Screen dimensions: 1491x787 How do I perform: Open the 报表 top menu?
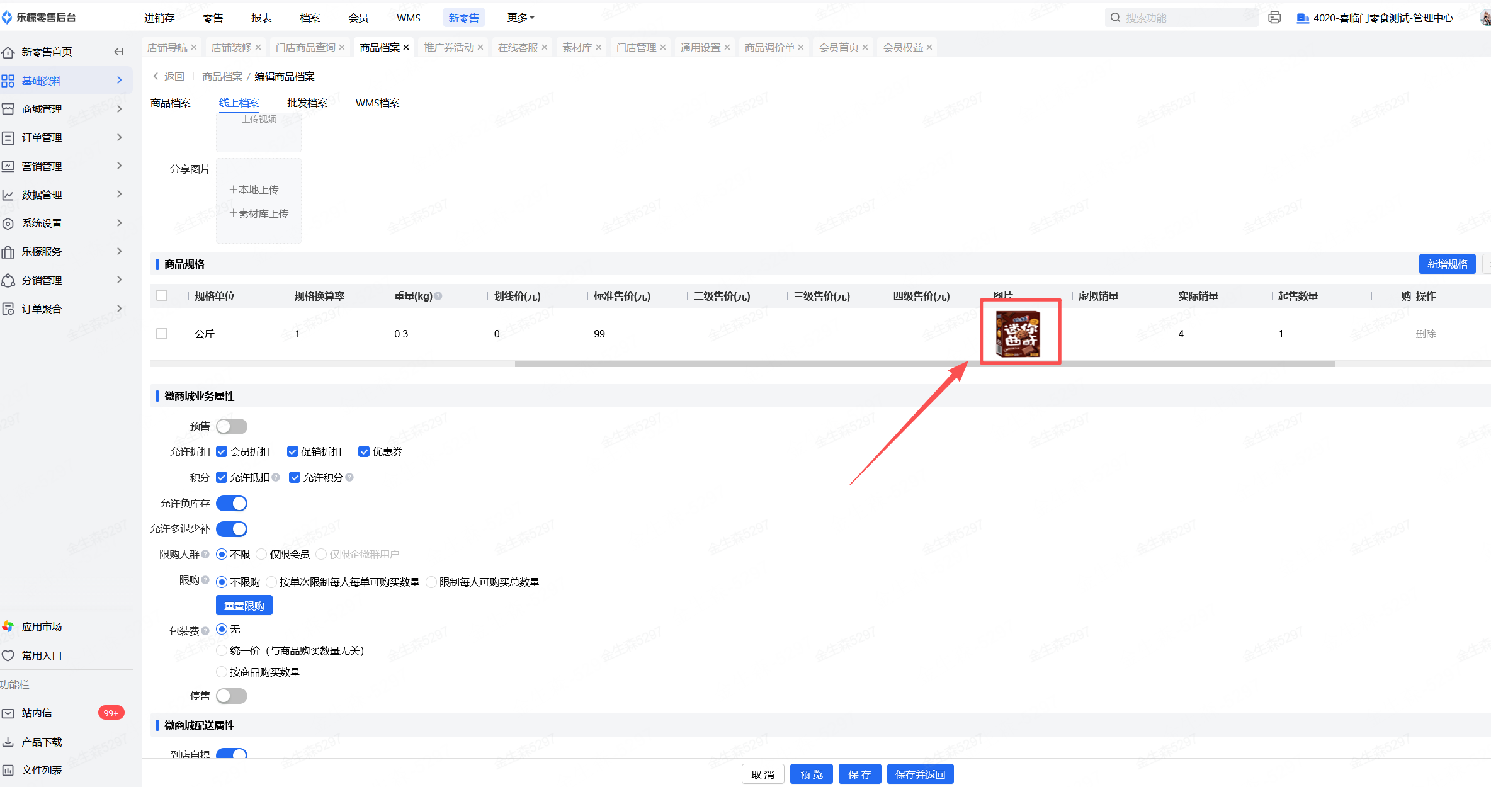261,18
